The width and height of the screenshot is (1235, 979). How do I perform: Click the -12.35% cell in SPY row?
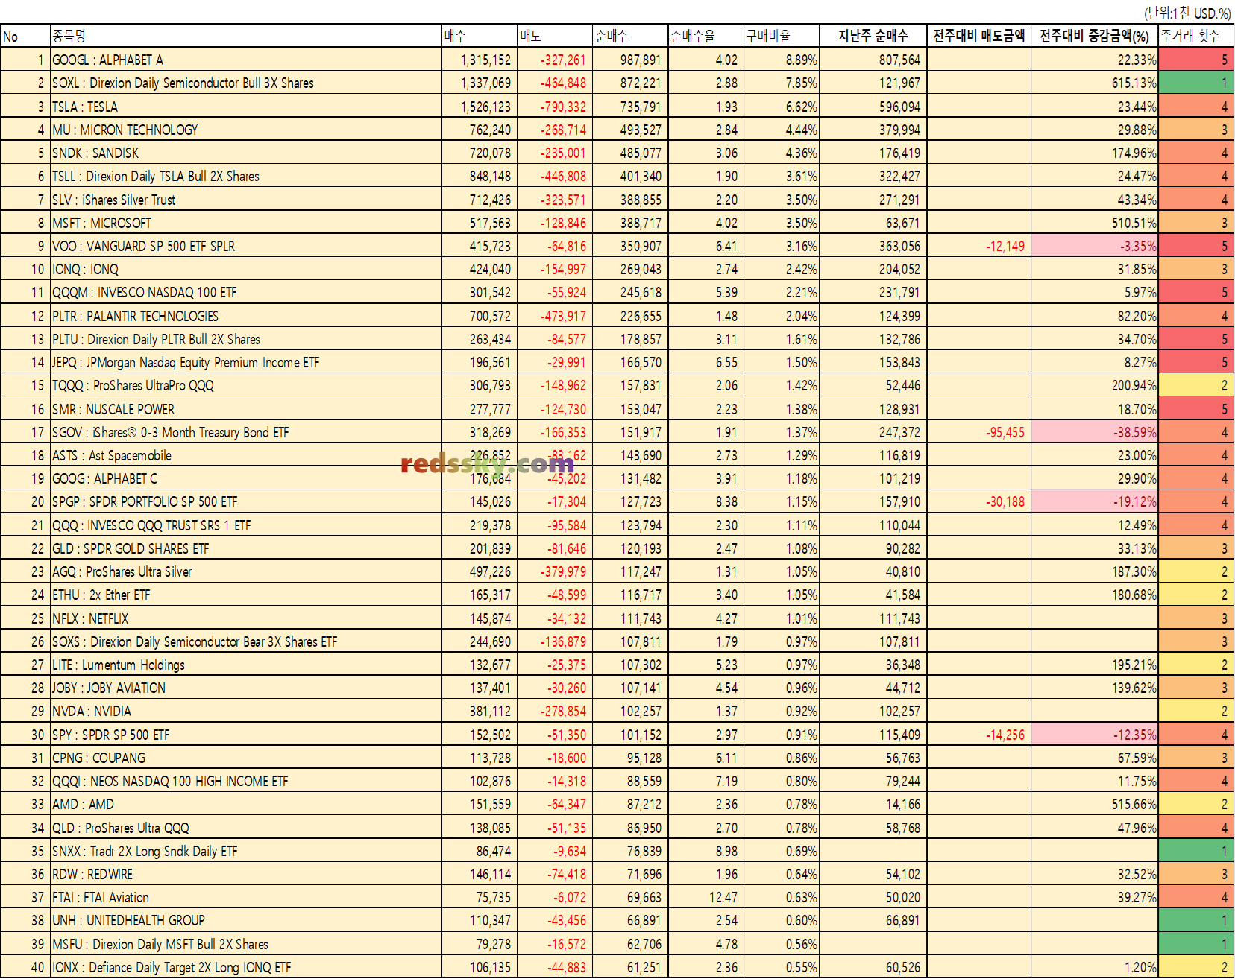tap(1094, 735)
